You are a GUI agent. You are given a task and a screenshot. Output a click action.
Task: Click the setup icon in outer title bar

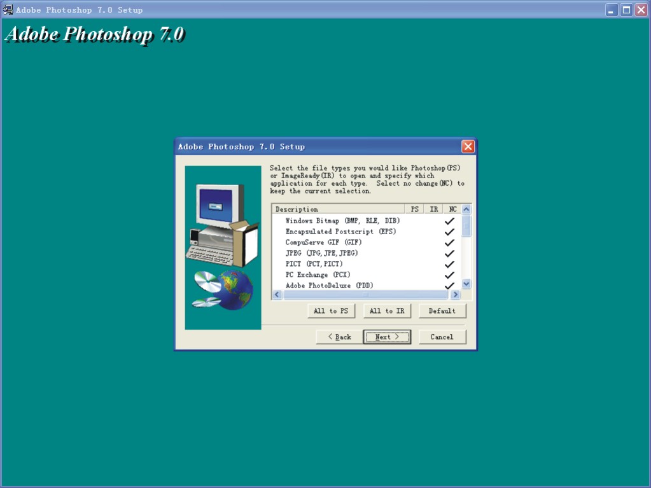click(x=8, y=10)
